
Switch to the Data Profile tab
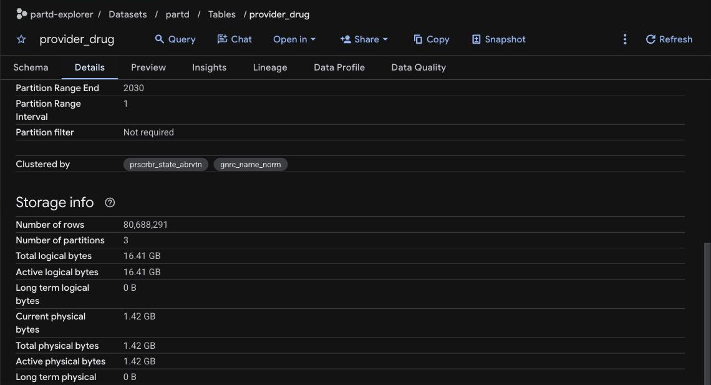tap(339, 67)
